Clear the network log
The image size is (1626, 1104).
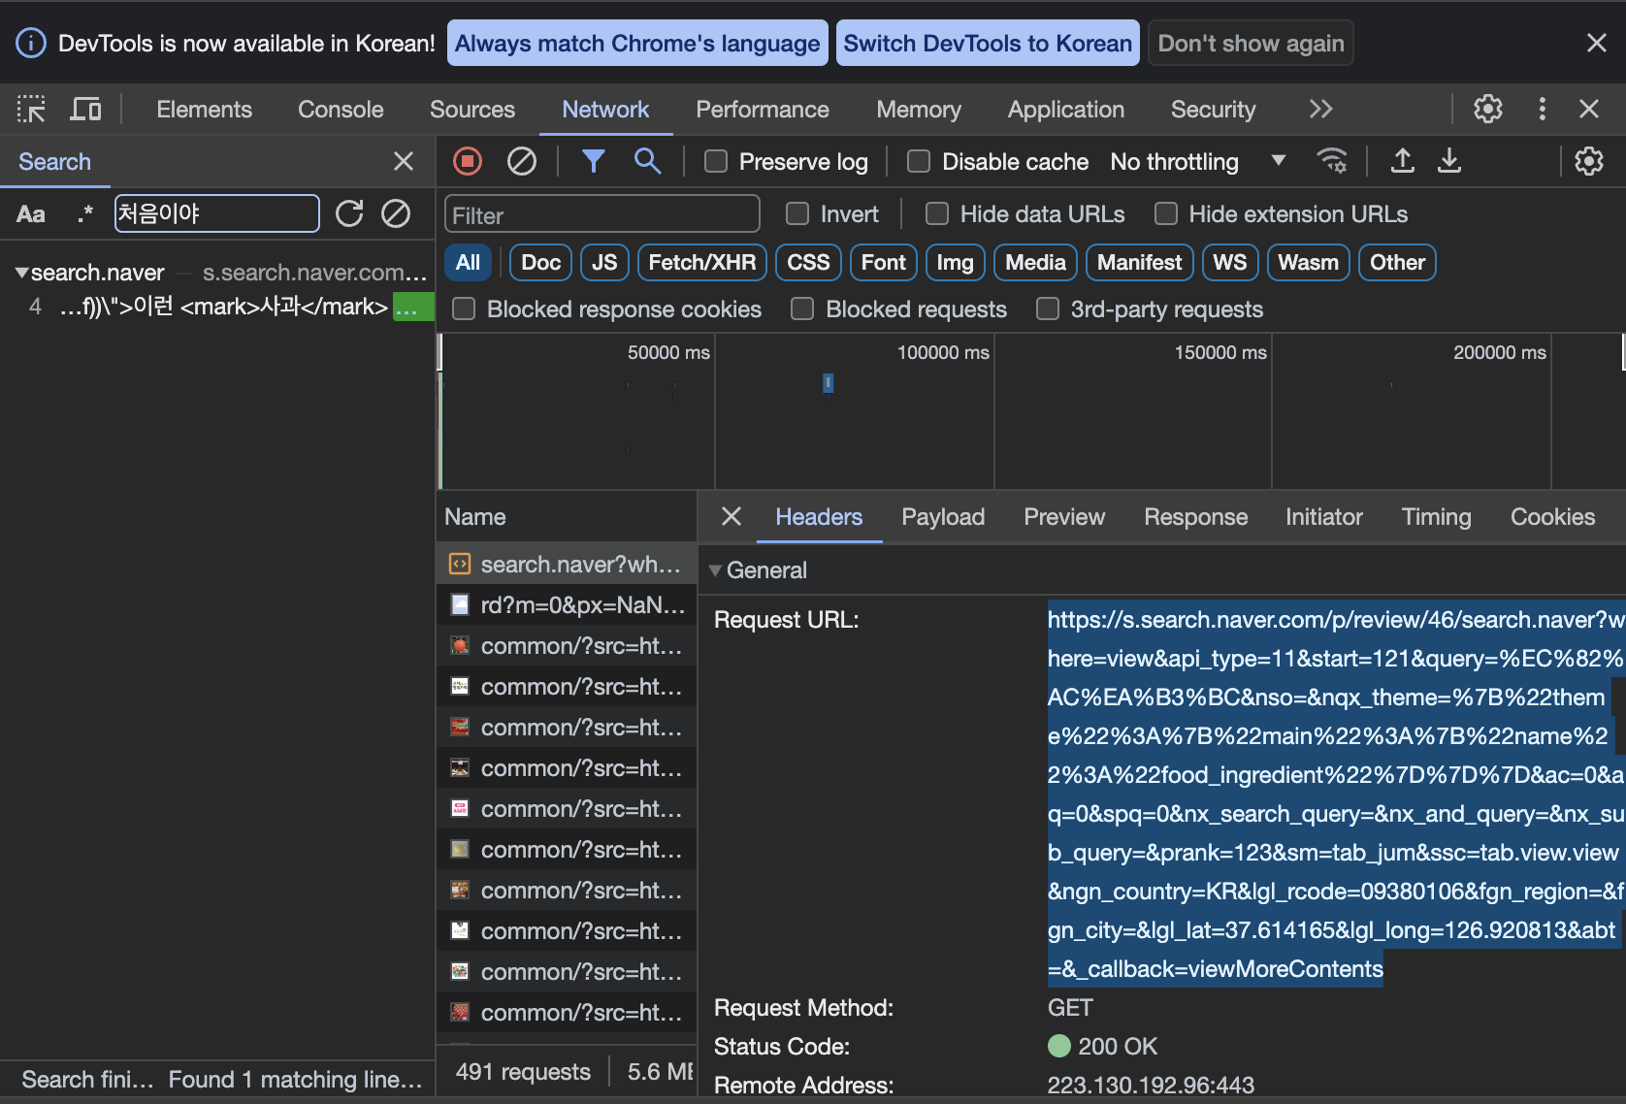tap(522, 161)
